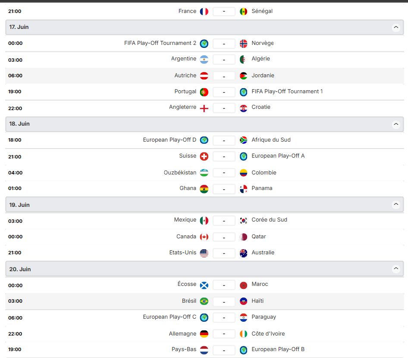
Task: Open the Portugal team link
Action: [185, 92]
